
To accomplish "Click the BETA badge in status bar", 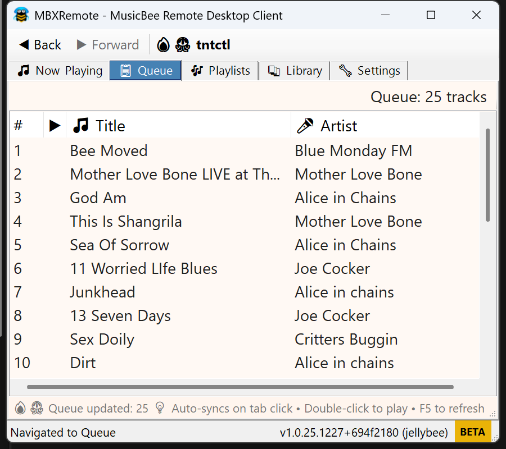I will pyautogui.click(x=472, y=432).
